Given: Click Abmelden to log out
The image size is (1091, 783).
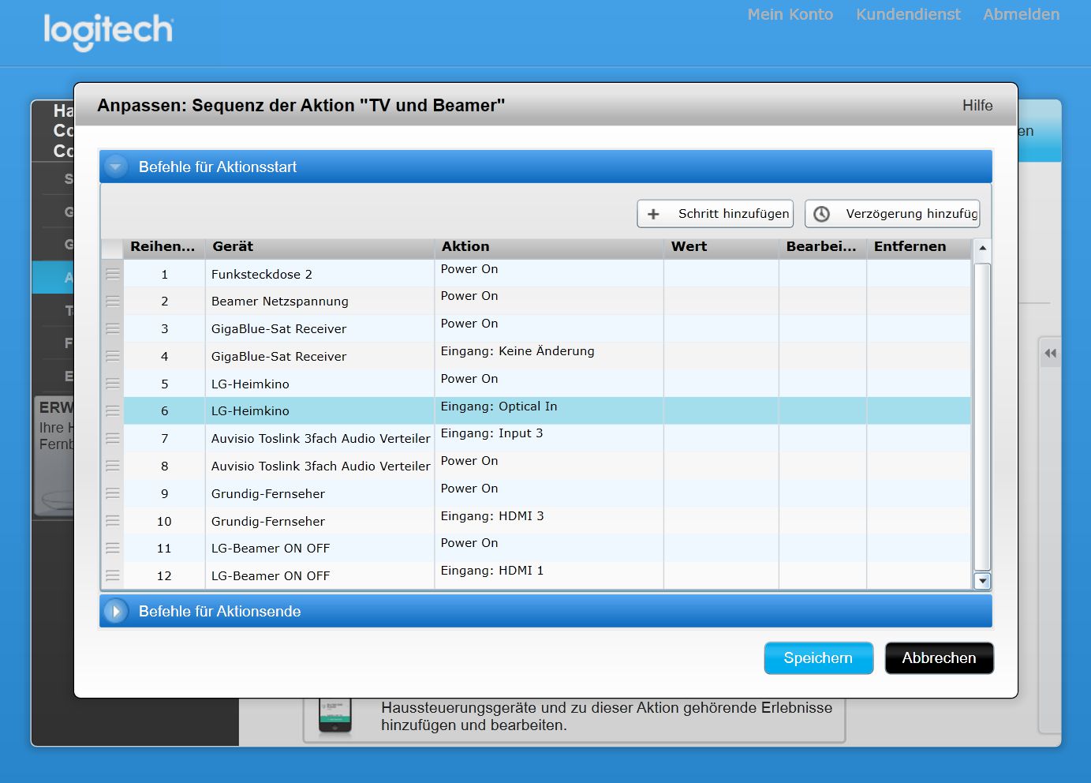Looking at the screenshot, I should pos(1021,14).
